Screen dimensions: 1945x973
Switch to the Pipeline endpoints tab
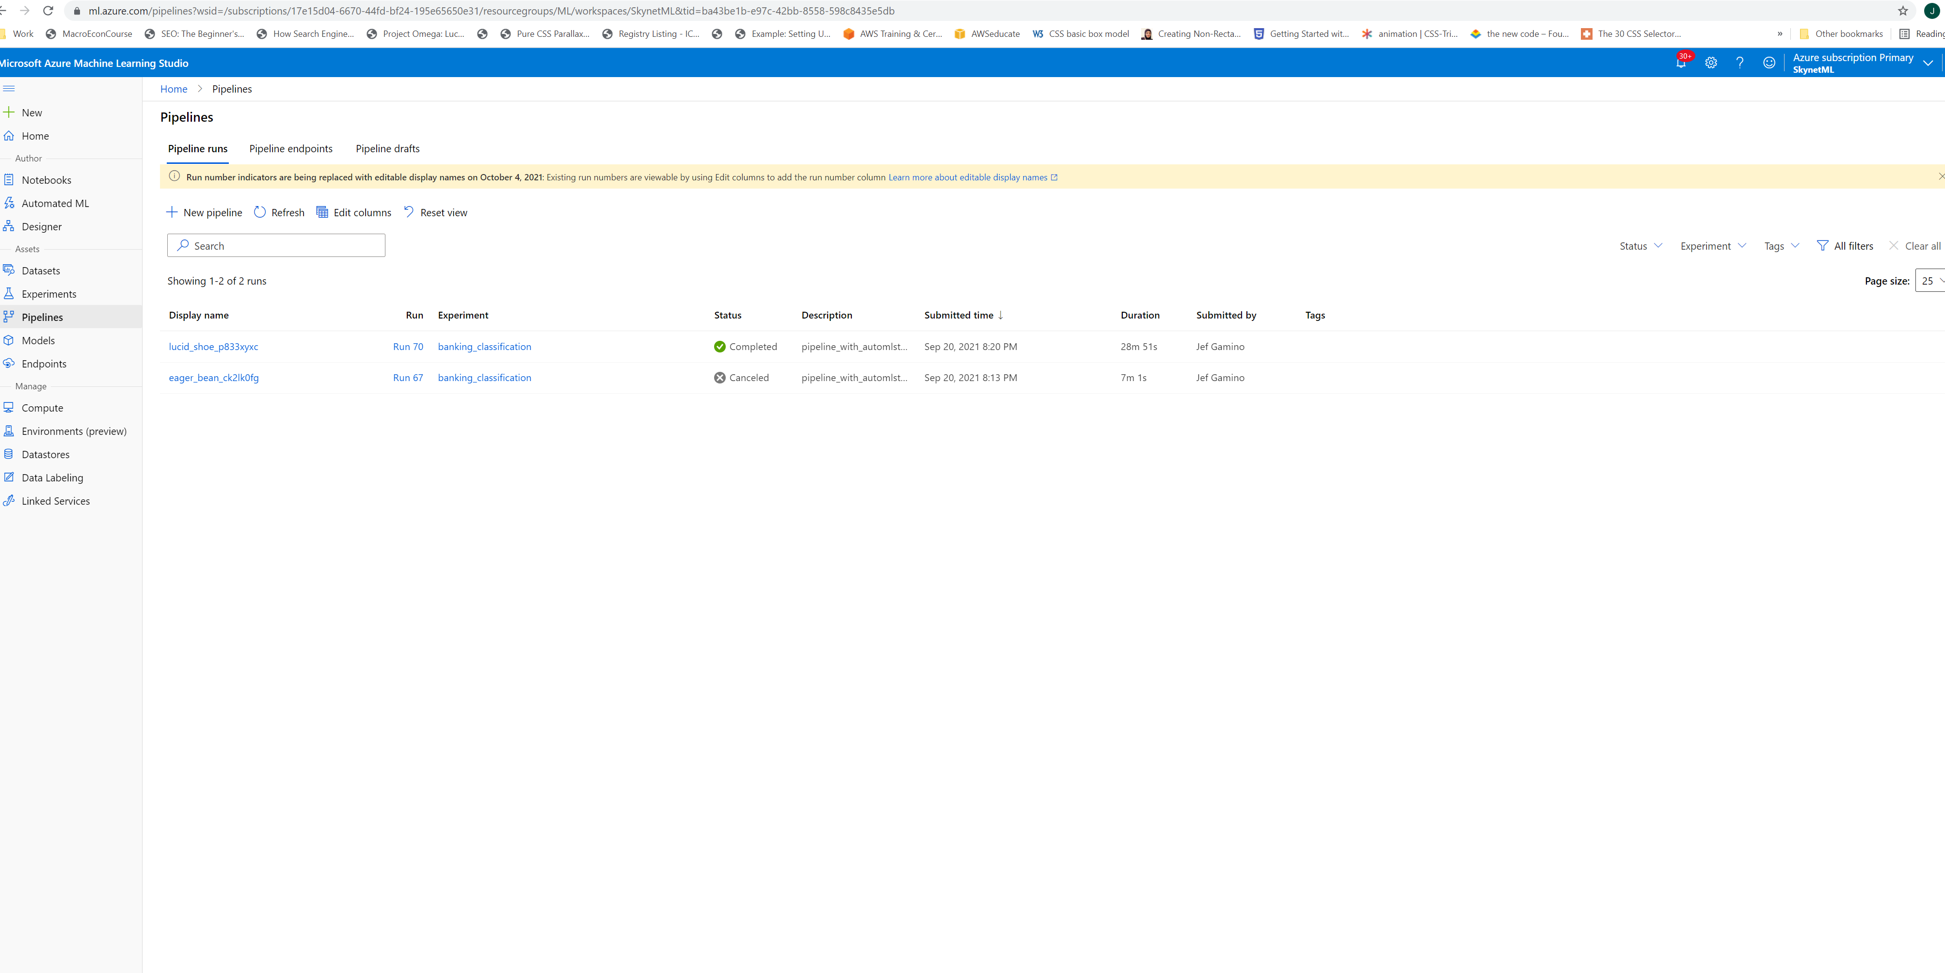(291, 148)
